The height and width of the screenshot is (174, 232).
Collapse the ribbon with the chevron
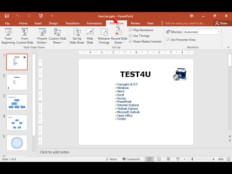(228, 47)
